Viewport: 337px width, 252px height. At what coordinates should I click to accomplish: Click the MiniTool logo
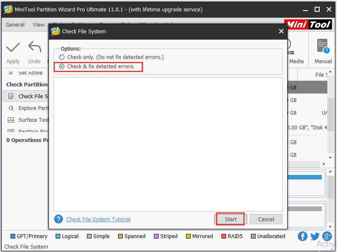pyautogui.click(x=308, y=24)
